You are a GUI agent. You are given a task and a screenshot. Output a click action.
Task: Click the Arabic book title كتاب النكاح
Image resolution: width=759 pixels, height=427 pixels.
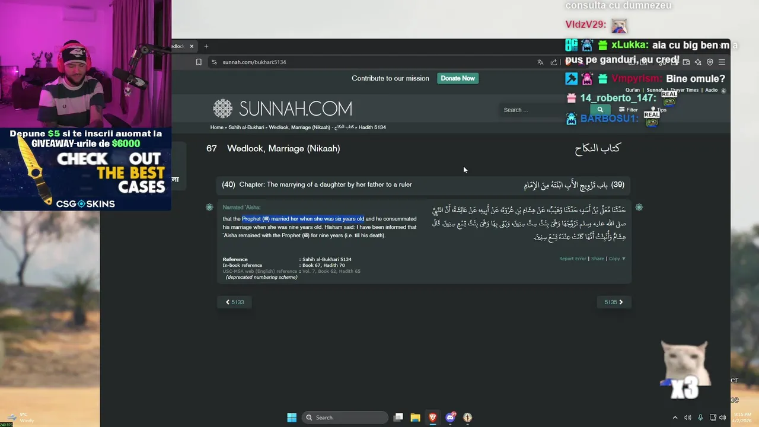[x=597, y=148]
